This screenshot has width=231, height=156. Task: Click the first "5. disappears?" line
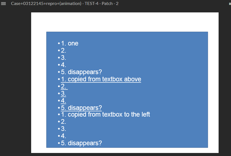click(x=81, y=72)
